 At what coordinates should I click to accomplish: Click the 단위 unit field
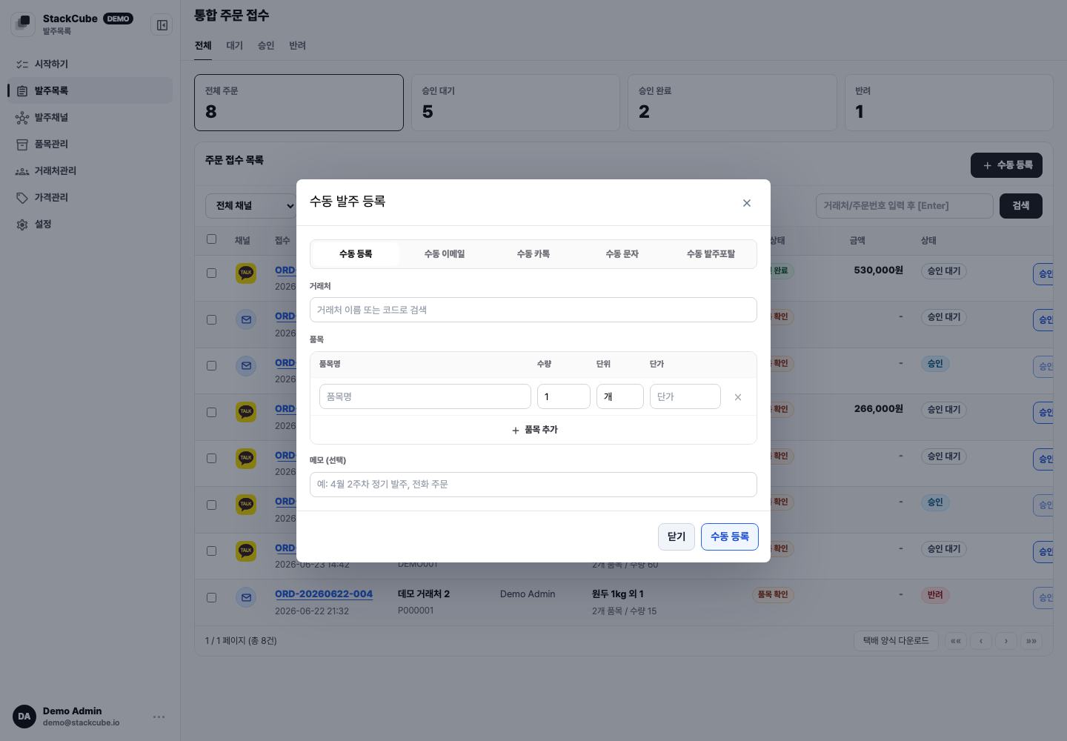620,396
